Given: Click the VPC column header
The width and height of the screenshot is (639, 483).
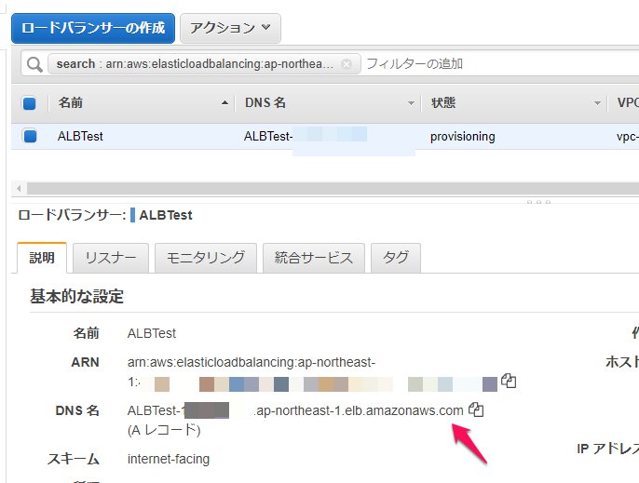Looking at the screenshot, I should 625,102.
